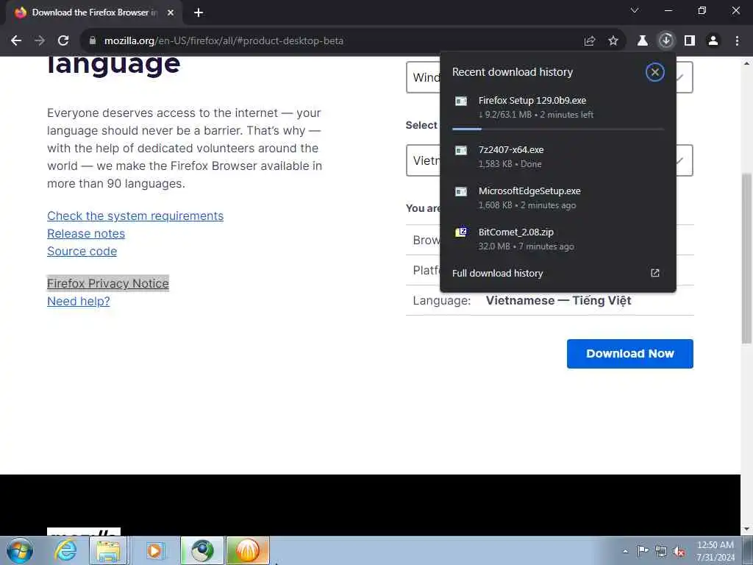Open Firefox Setup 129.0b9.exe download entry

558,111
